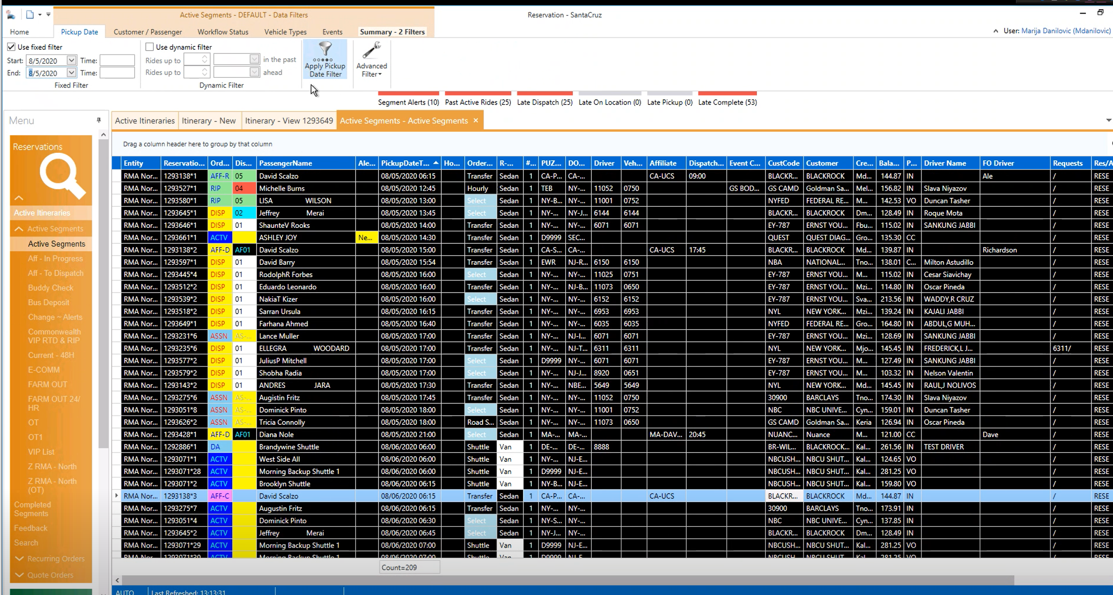This screenshot has height=595, width=1113.
Task: Open Past Active Rides (25)
Action: tap(477, 102)
